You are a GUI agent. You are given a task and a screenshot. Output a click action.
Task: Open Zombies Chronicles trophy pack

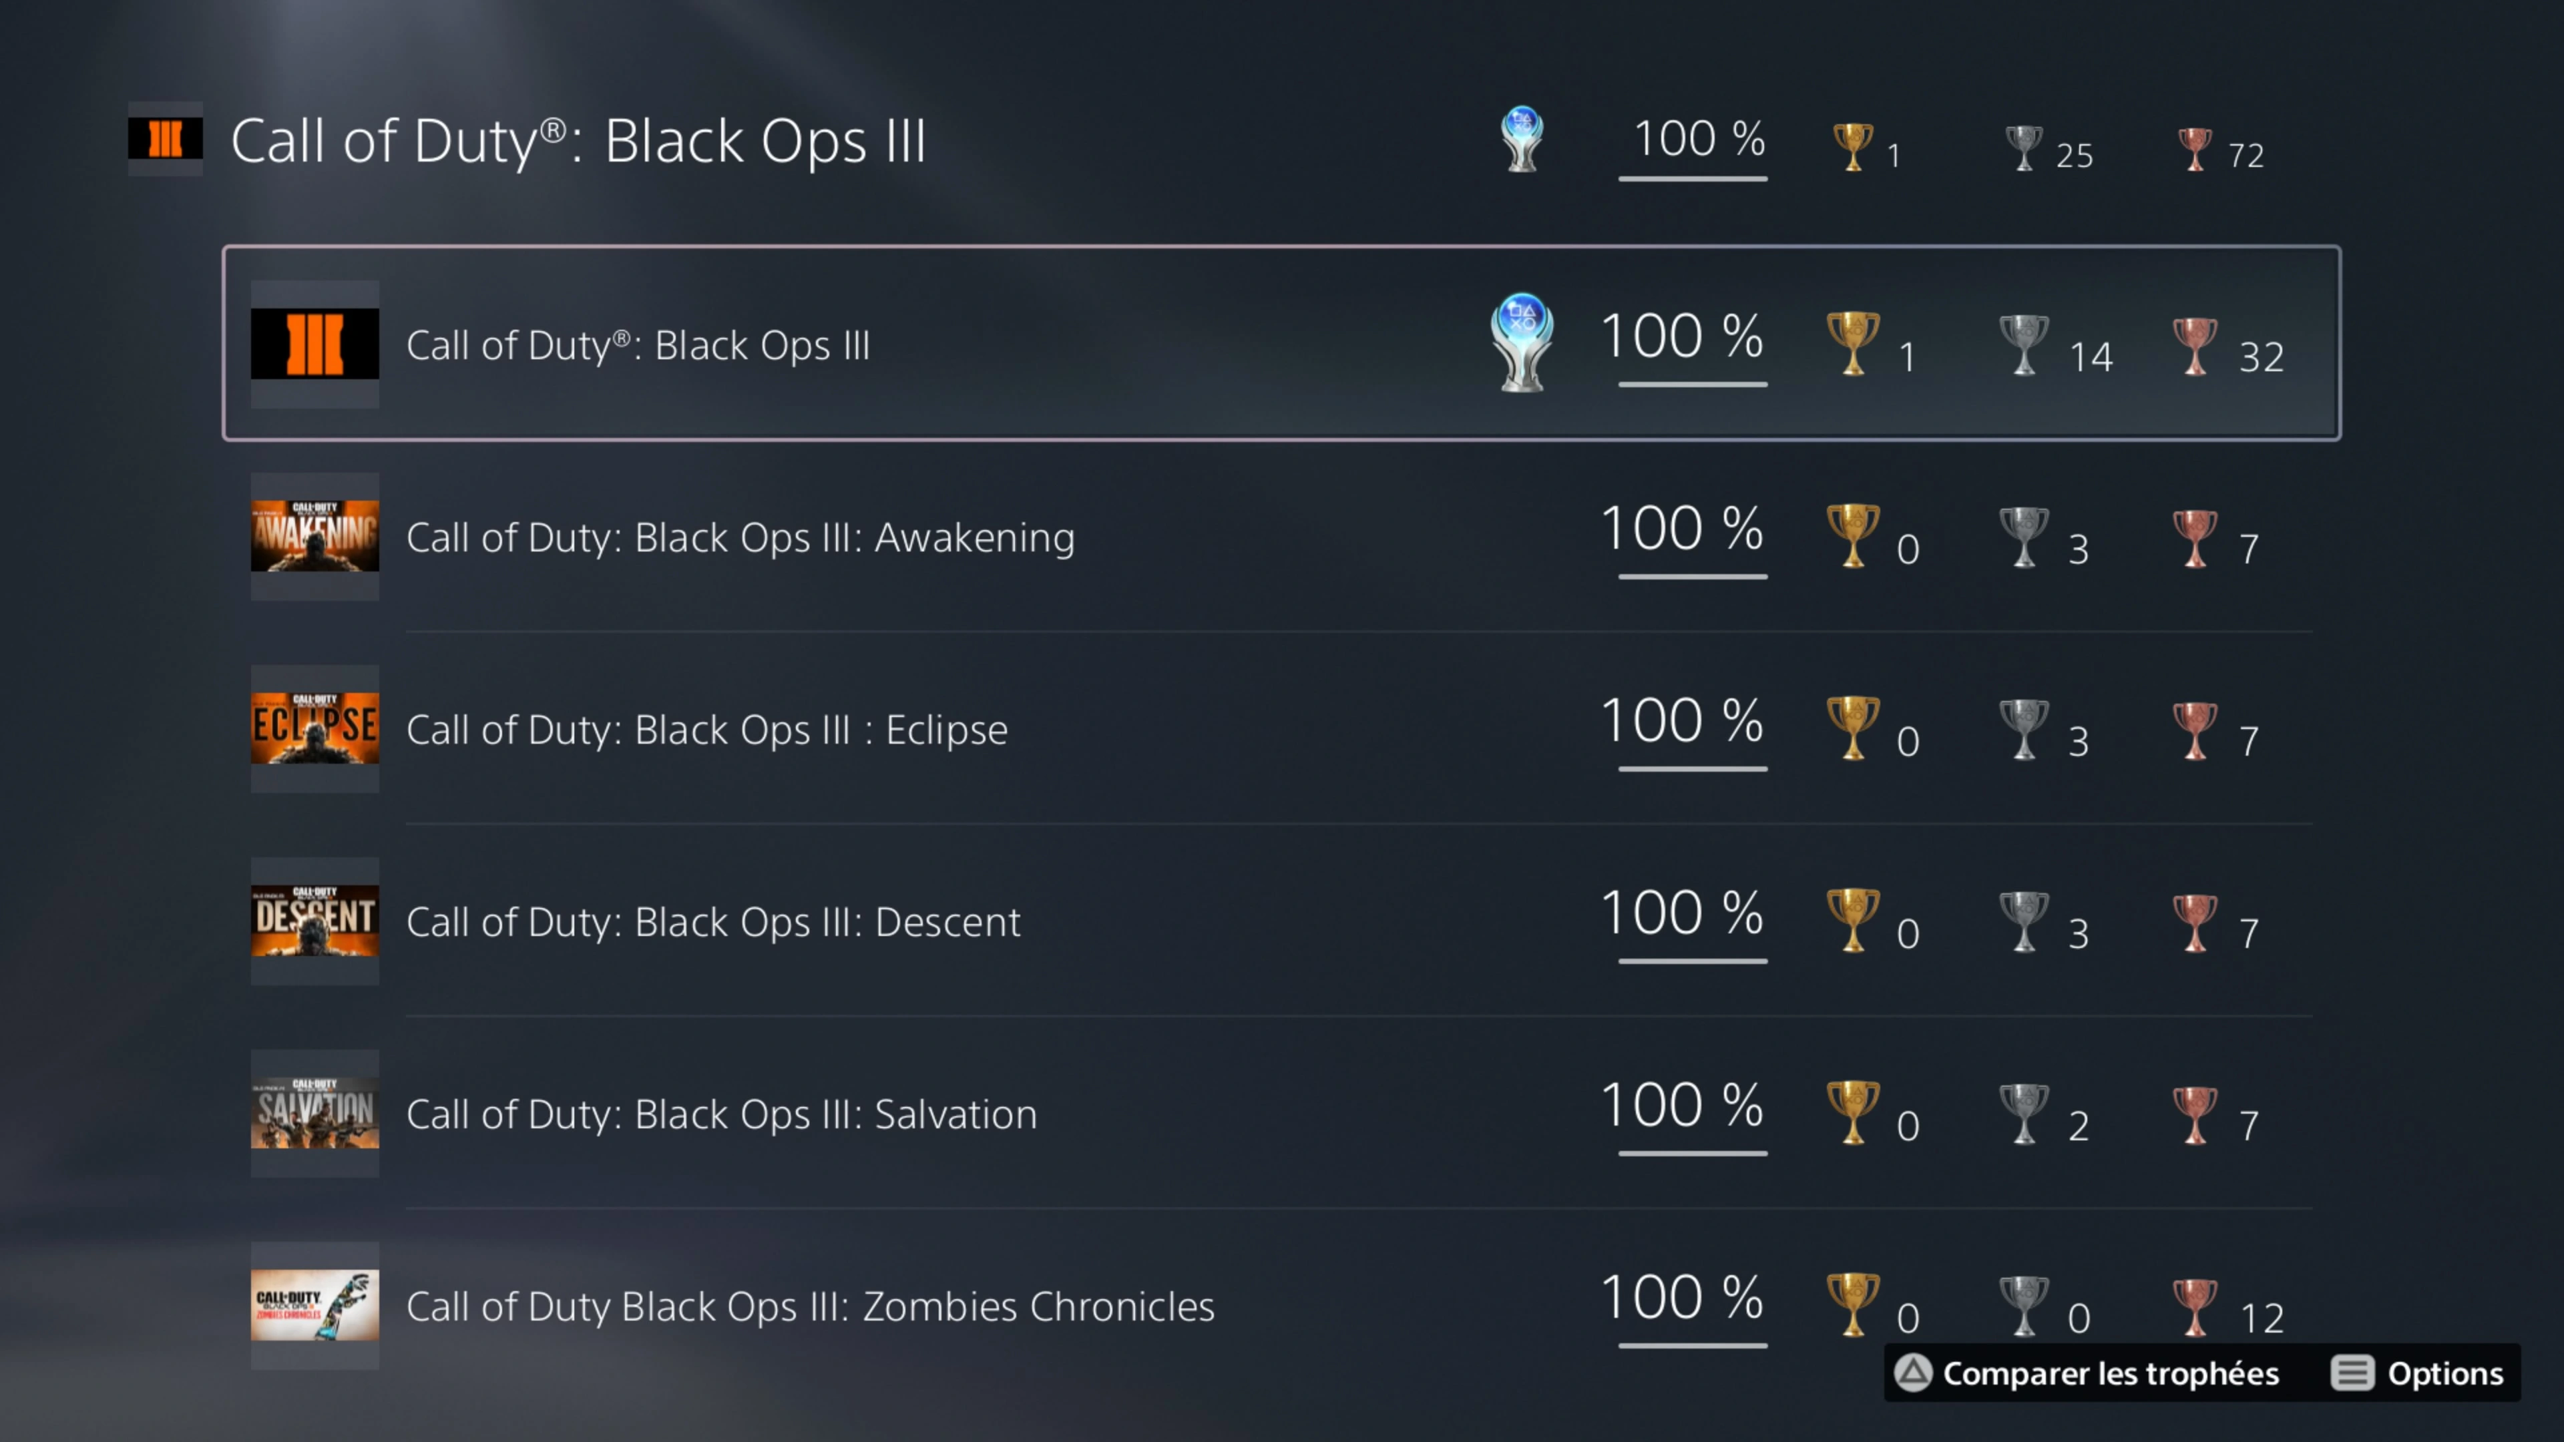[x=810, y=1306]
